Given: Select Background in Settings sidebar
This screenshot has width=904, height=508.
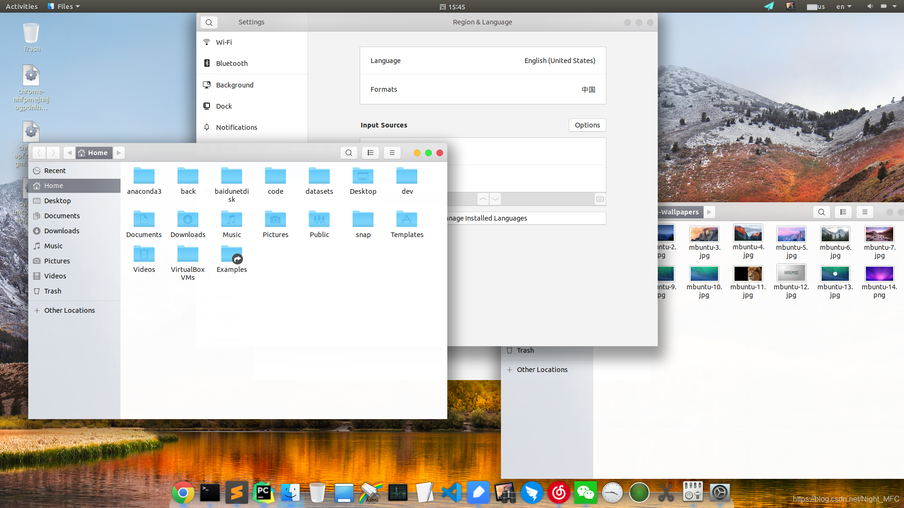Looking at the screenshot, I should 234,85.
